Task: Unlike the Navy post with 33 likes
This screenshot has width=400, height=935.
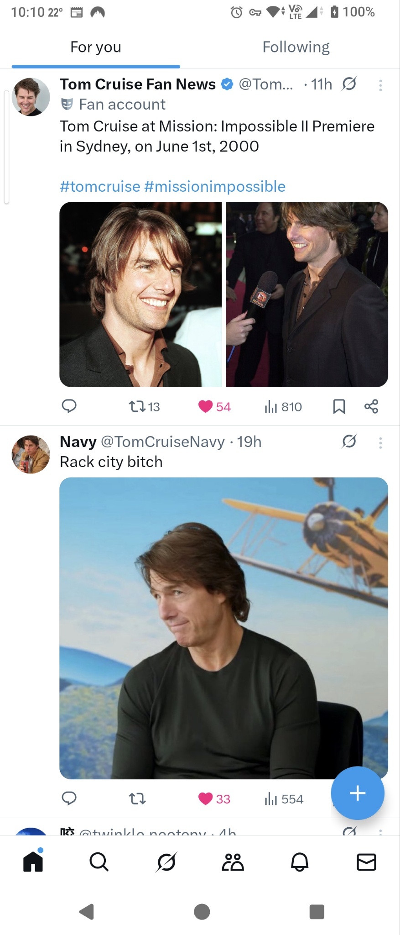Action: (x=206, y=798)
